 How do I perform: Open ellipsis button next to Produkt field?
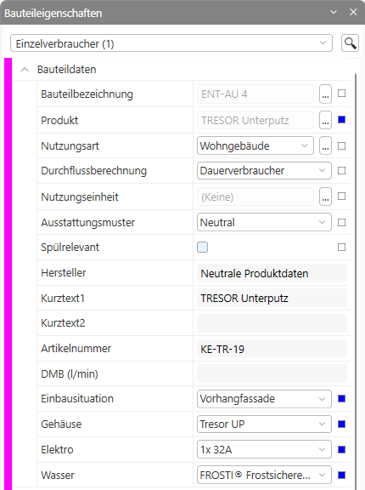coord(325,120)
